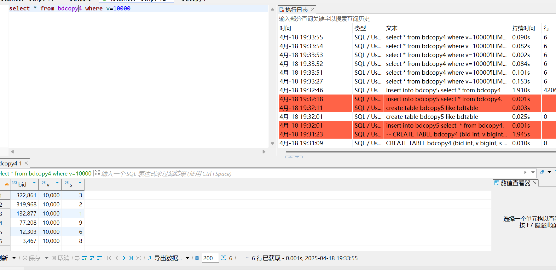Open the v column filter dropdown
The height and width of the screenshot is (270, 556).
57,183
